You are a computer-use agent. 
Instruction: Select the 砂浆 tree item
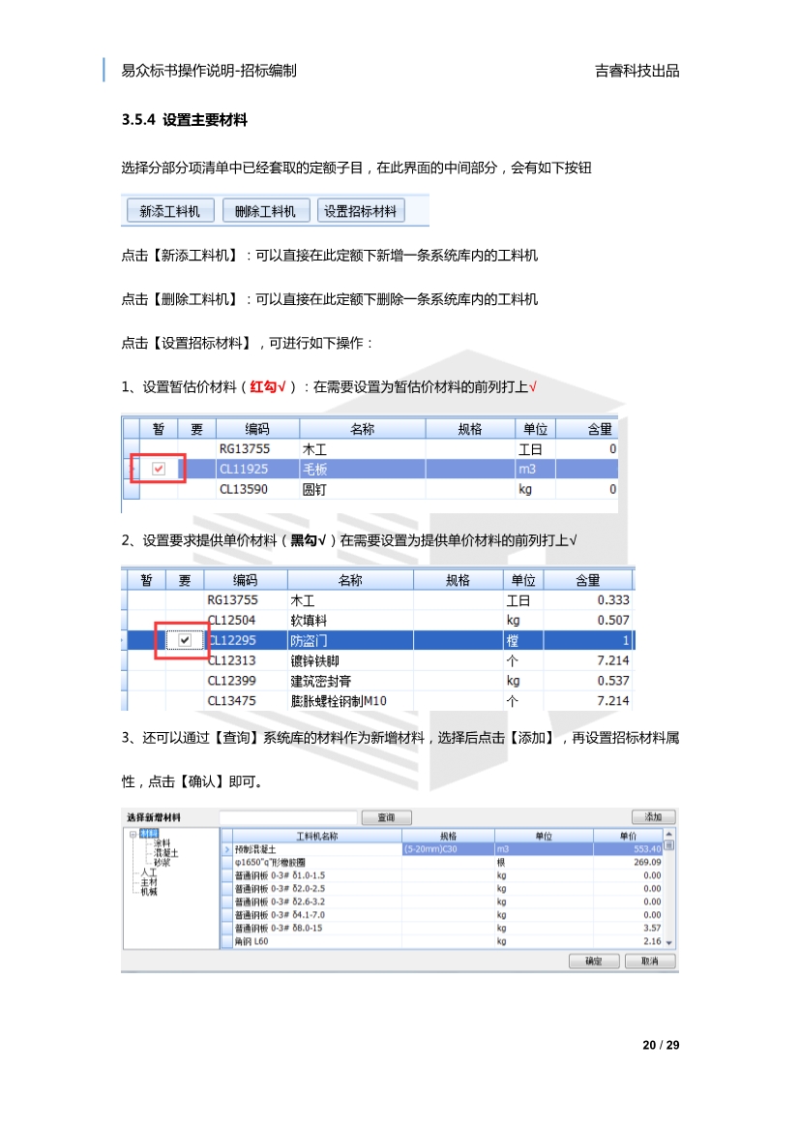click(x=163, y=863)
